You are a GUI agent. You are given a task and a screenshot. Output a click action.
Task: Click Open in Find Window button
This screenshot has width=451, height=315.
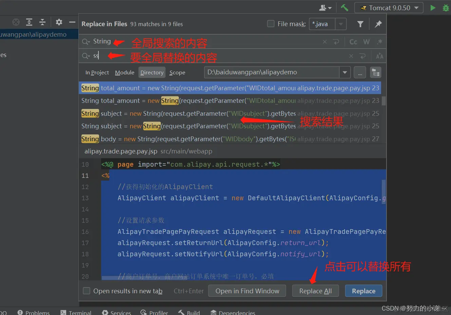pyautogui.click(x=247, y=291)
